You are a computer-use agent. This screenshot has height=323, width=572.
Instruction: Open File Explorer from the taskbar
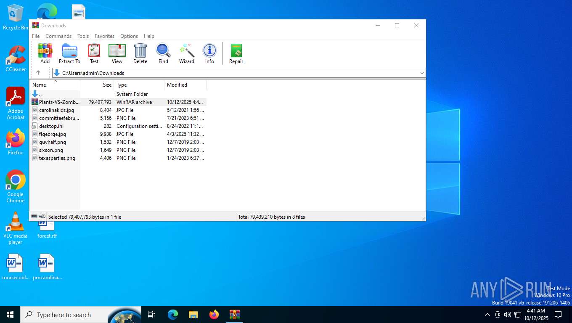(193, 315)
